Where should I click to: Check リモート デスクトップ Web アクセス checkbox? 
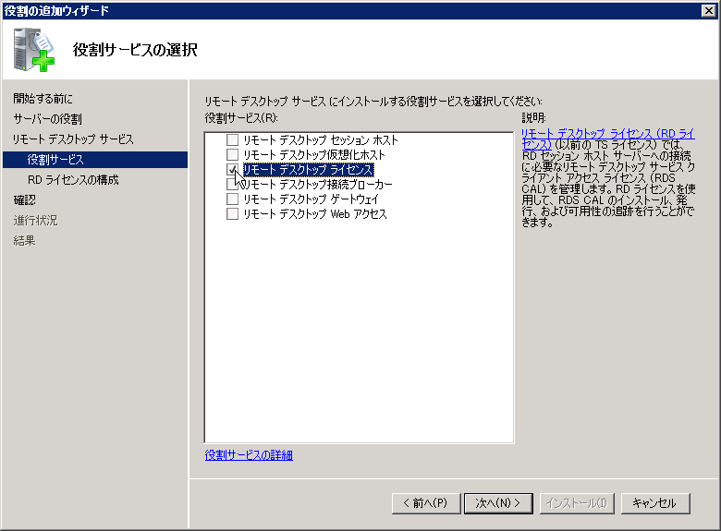232,213
